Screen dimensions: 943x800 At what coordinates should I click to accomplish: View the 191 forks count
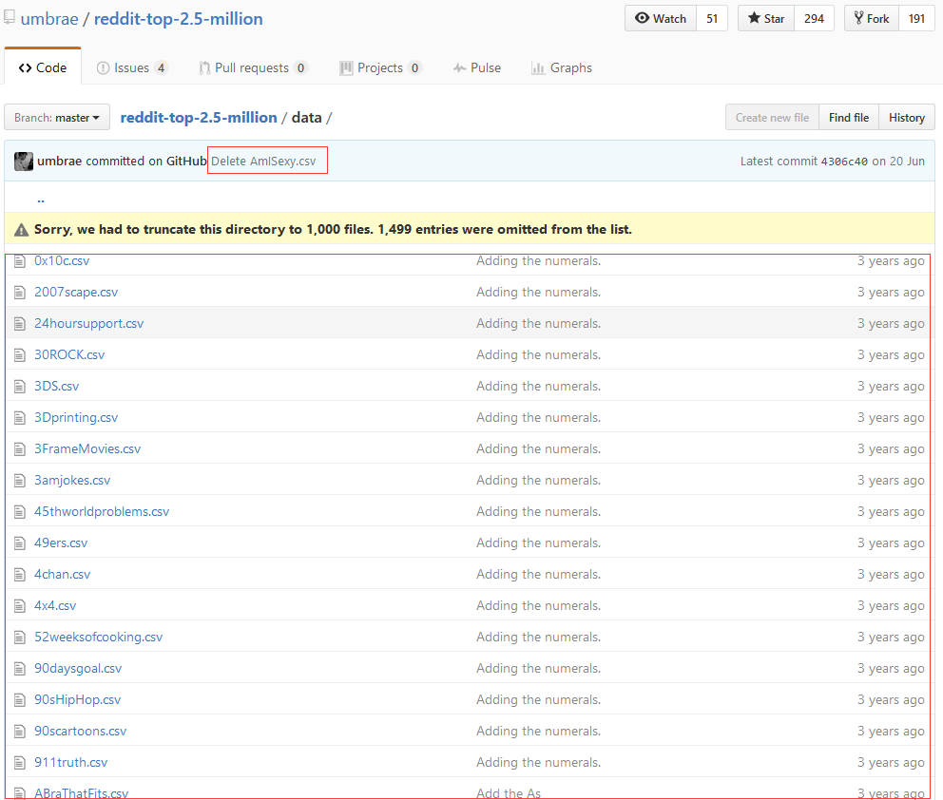click(x=916, y=19)
